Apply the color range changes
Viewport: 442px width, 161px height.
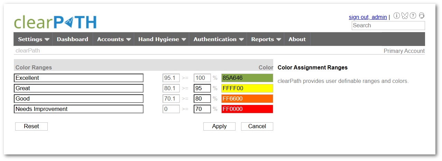click(219, 126)
